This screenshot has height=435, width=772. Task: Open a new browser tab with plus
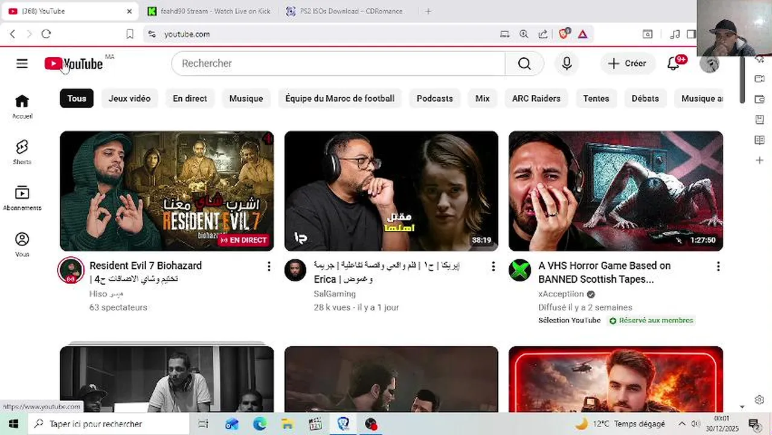click(428, 11)
